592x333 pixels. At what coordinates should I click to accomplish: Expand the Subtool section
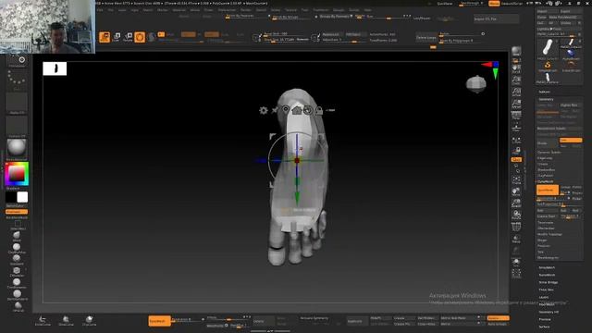545,92
